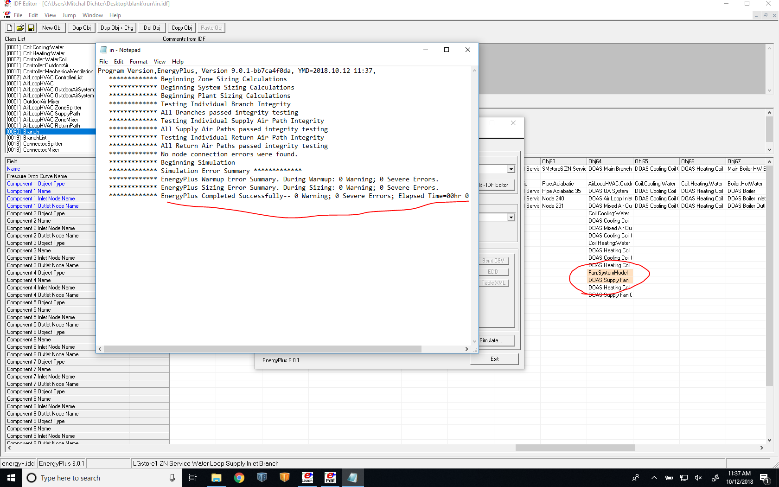Open the lower dropdown arrow in EP-Launch
Viewport: 779px width, 487px height.
[511, 218]
